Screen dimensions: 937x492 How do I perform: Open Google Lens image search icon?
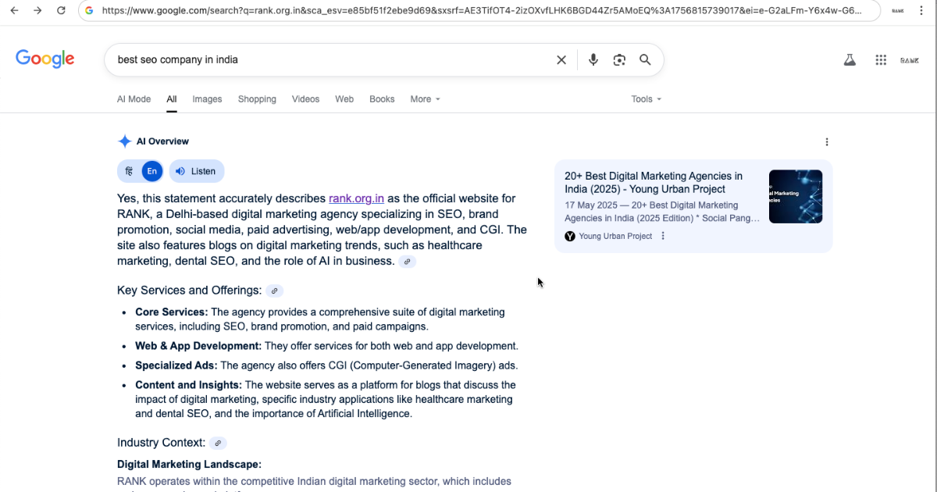coord(619,60)
